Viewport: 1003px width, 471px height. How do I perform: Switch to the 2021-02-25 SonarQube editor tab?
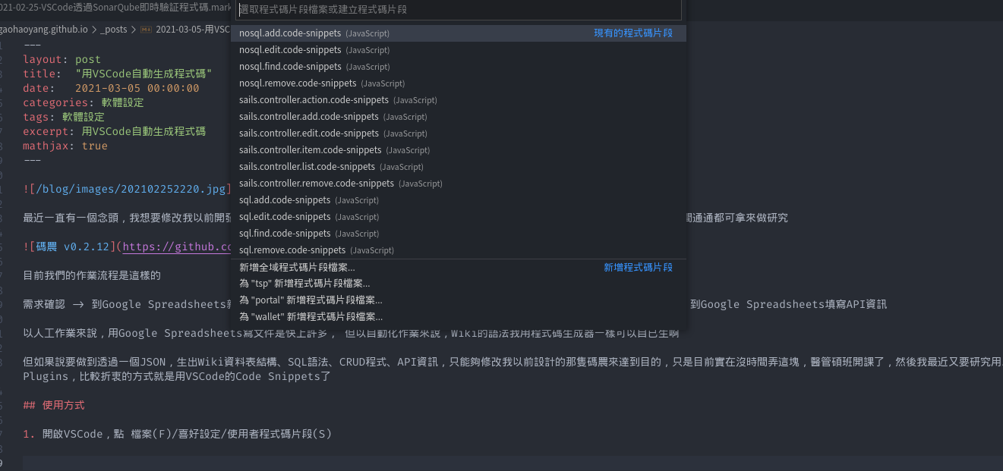tap(114, 7)
